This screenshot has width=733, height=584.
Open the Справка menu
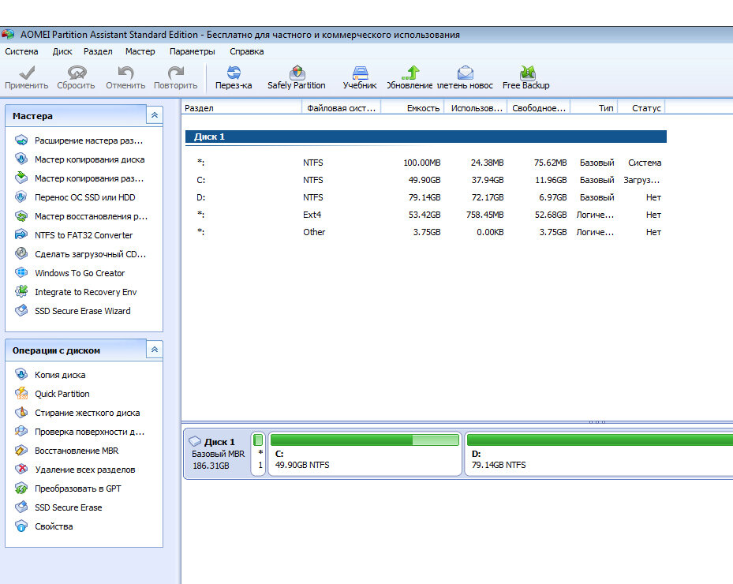click(x=247, y=51)
